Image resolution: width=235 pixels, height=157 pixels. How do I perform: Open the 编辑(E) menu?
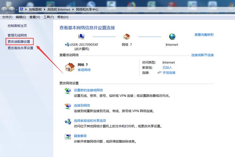[21, 17]
